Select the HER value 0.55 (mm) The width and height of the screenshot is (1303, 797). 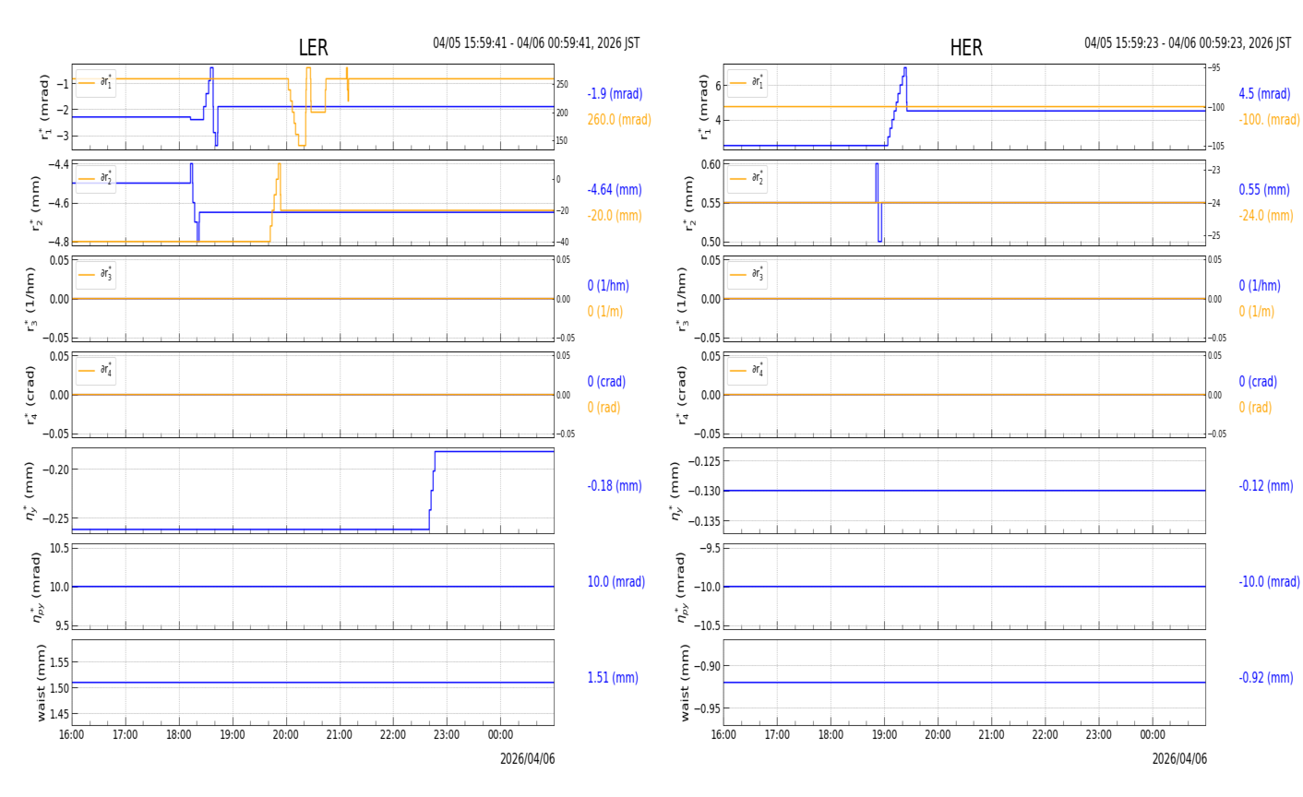[x=1264, y=190]
